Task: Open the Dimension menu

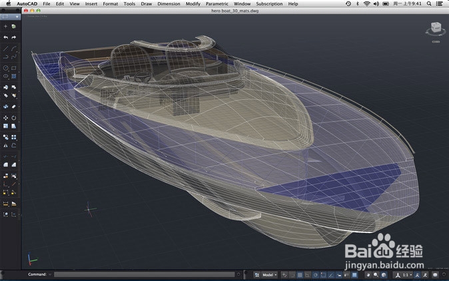Action: [169, 4]
